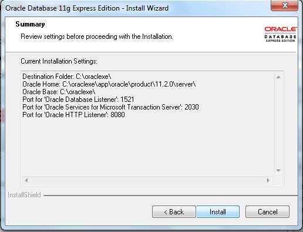303x232 pixels.
Task: Click the Oracle HTTP Listener 8080 line
Action: click(x=73, y=115)
